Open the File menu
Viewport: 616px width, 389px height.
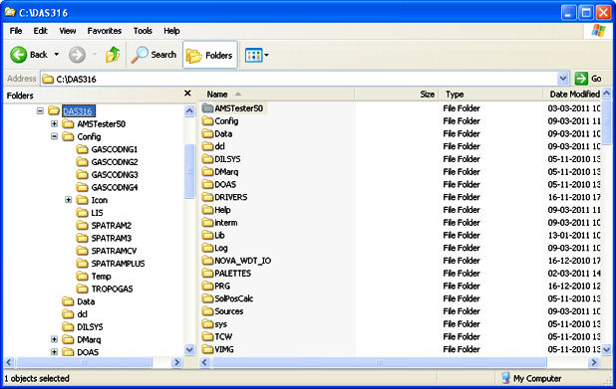click(x=16, y=31)
